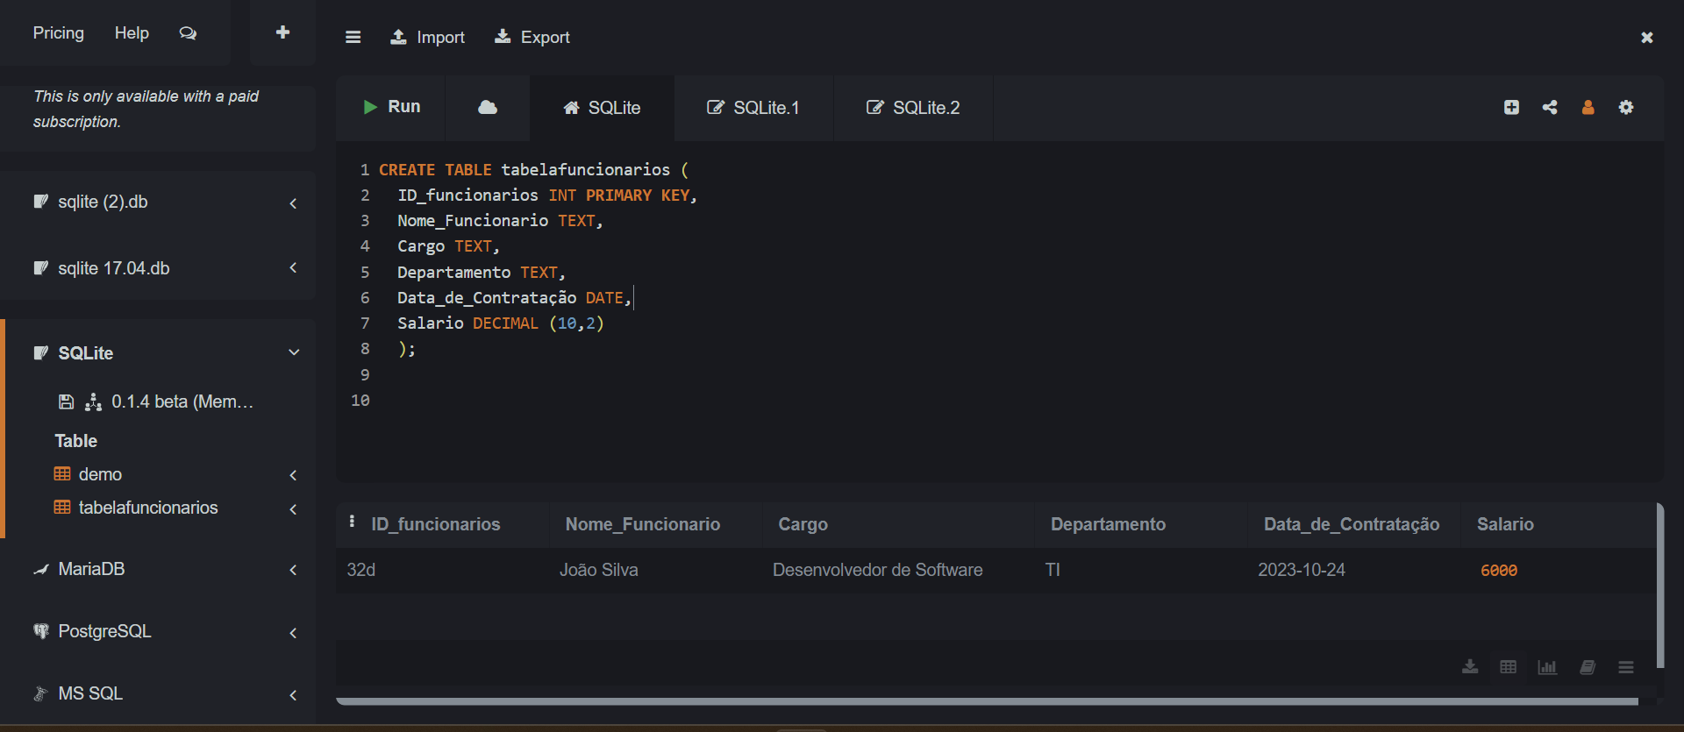1684x732 pixels.
Task: Click the plus add database button
Action: click(x=282, y=32)
